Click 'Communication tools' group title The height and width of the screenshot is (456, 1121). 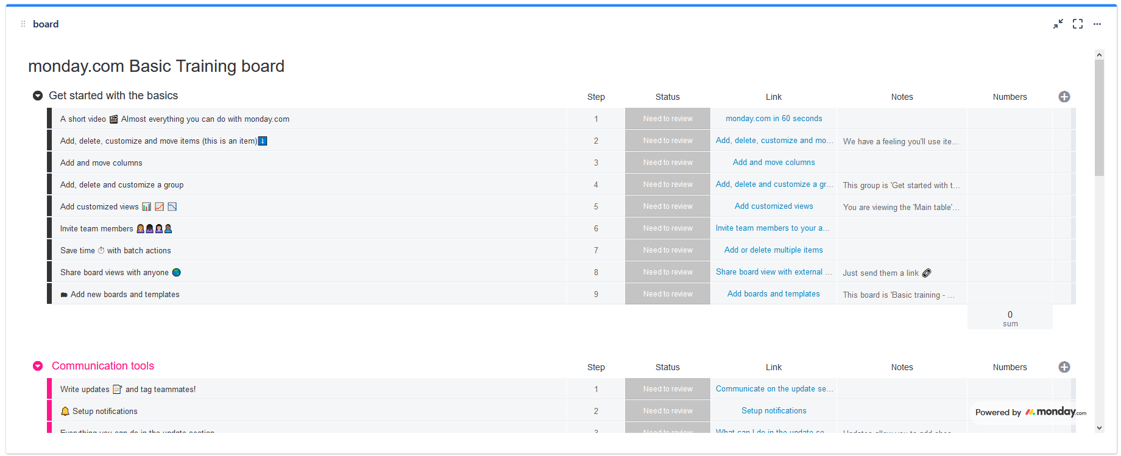(103, 366)
